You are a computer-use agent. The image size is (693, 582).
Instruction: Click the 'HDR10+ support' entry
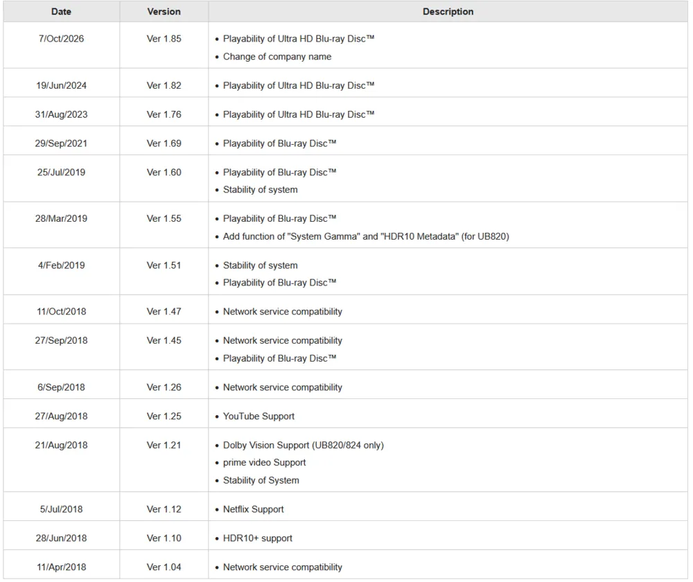point(258,538)
